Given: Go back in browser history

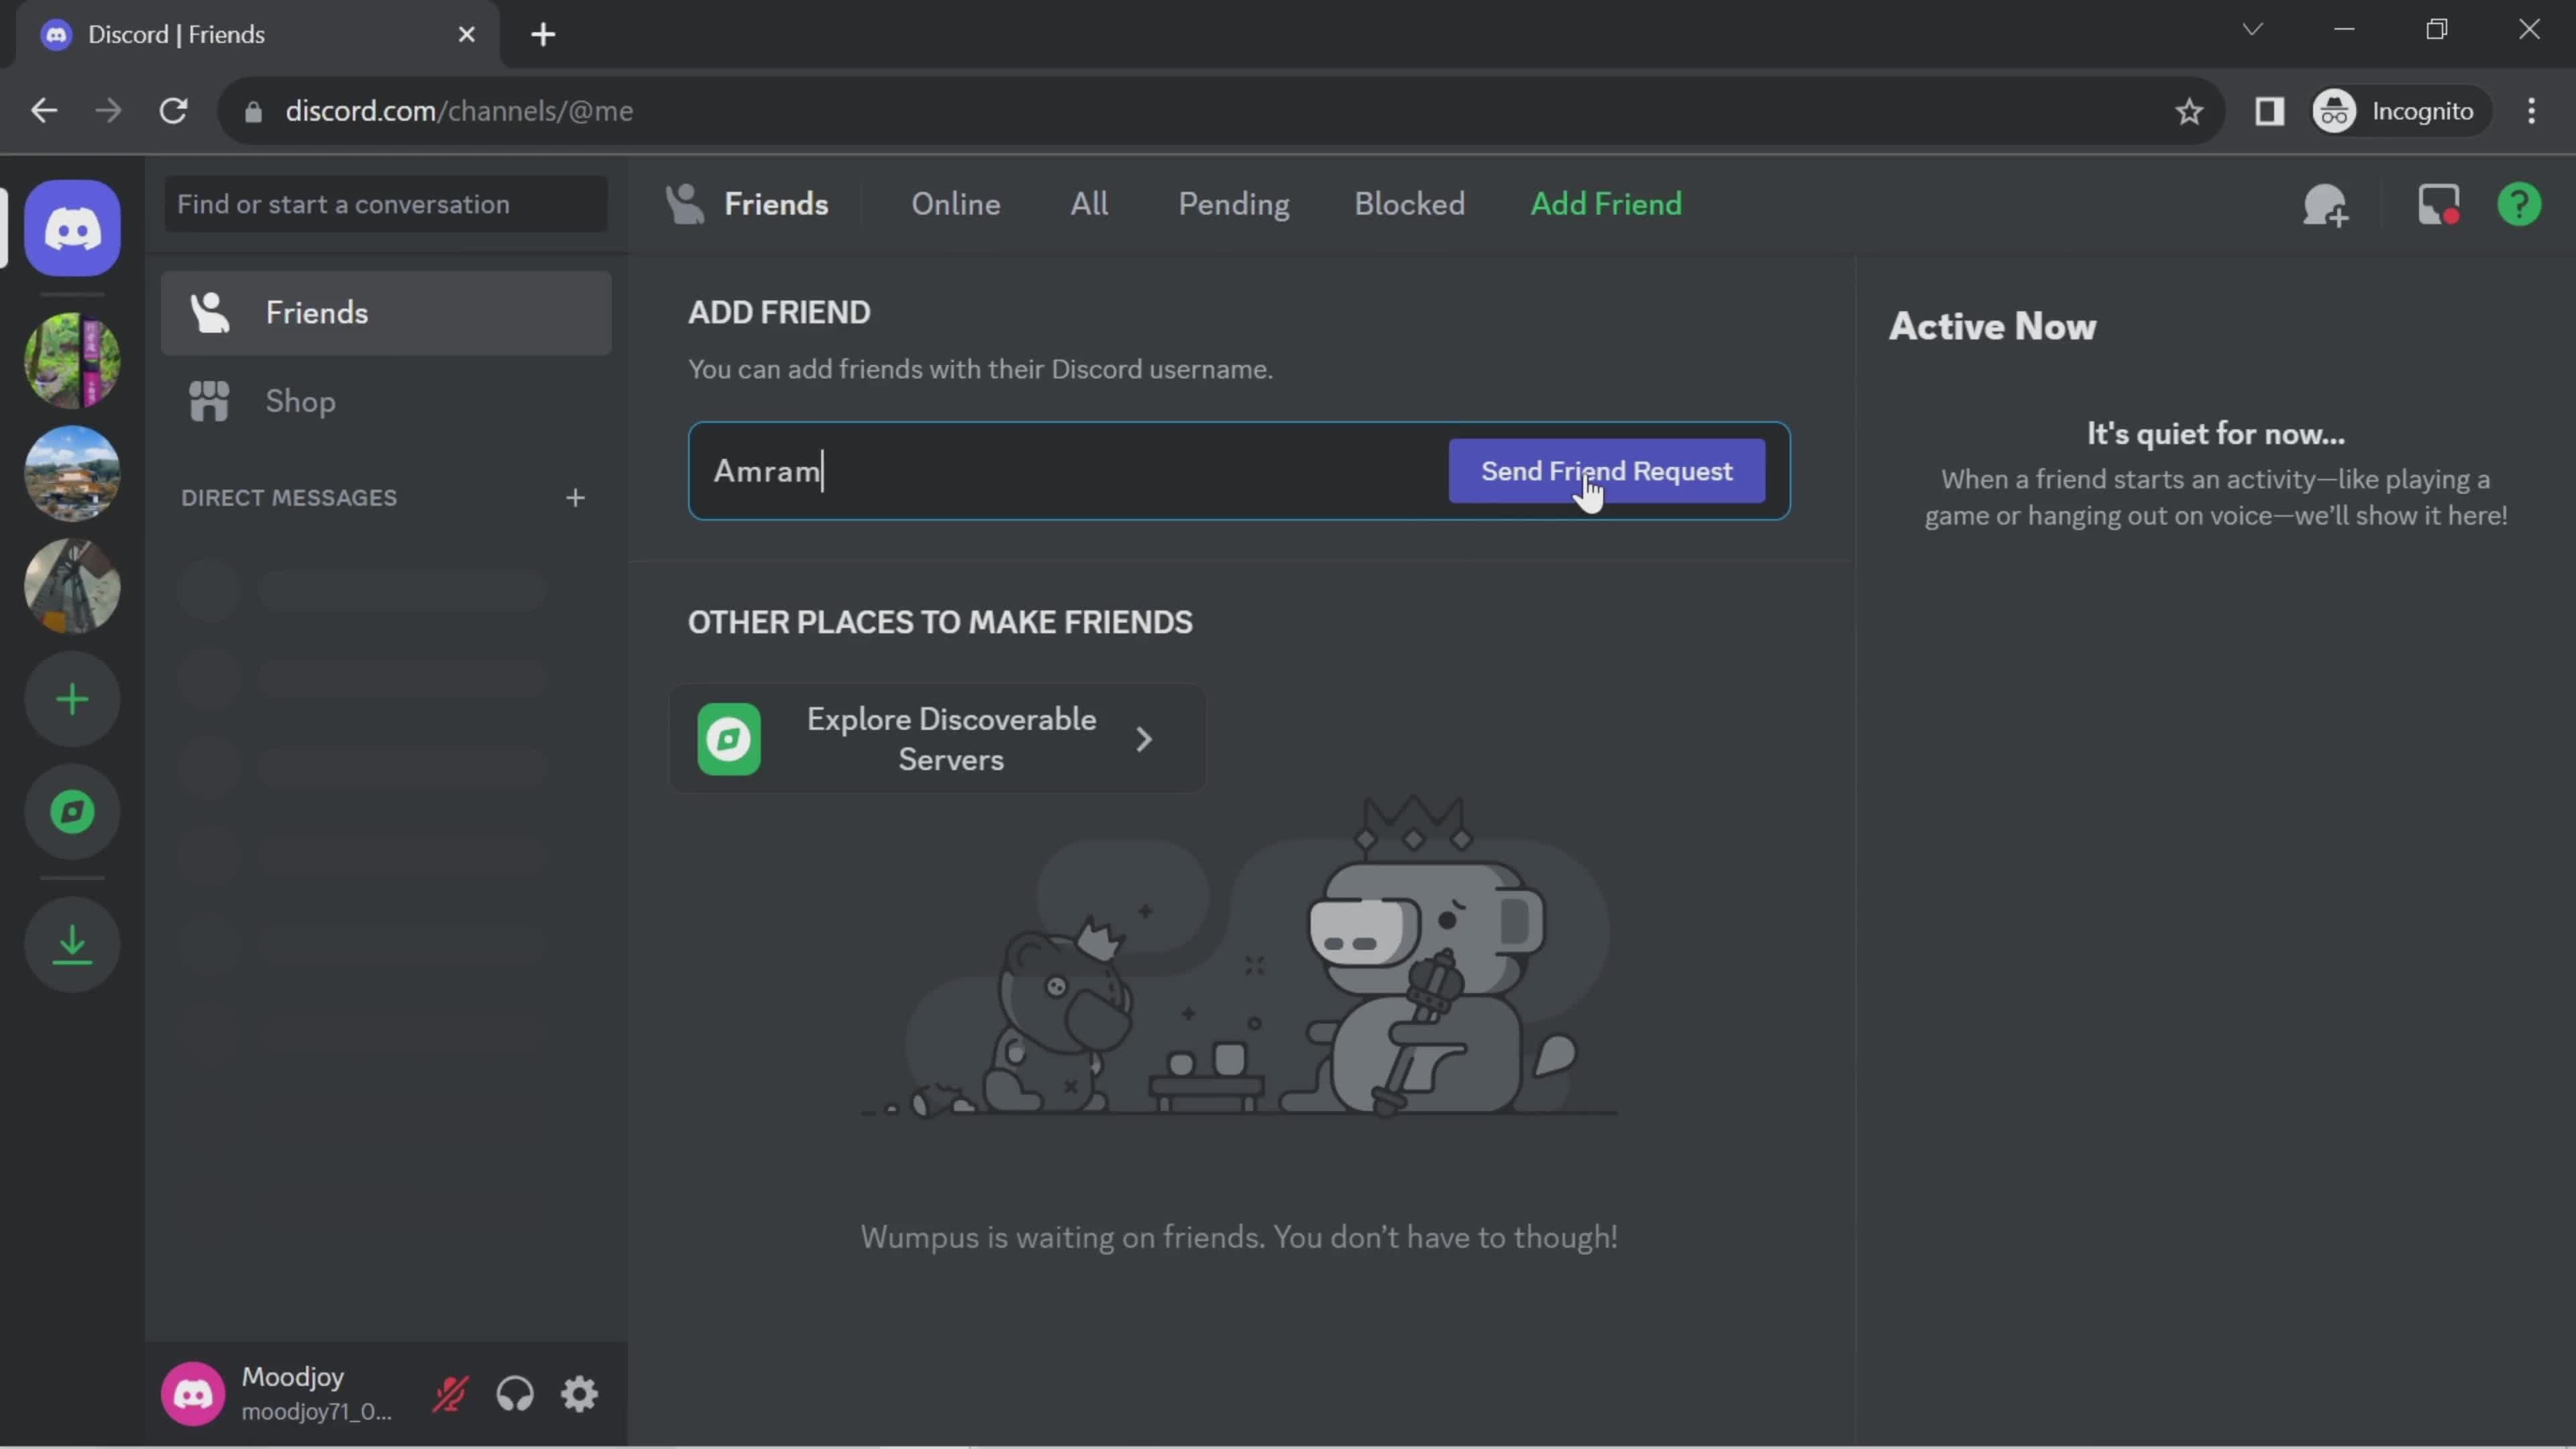Looking at the screenshot, I should coord(44,111).
